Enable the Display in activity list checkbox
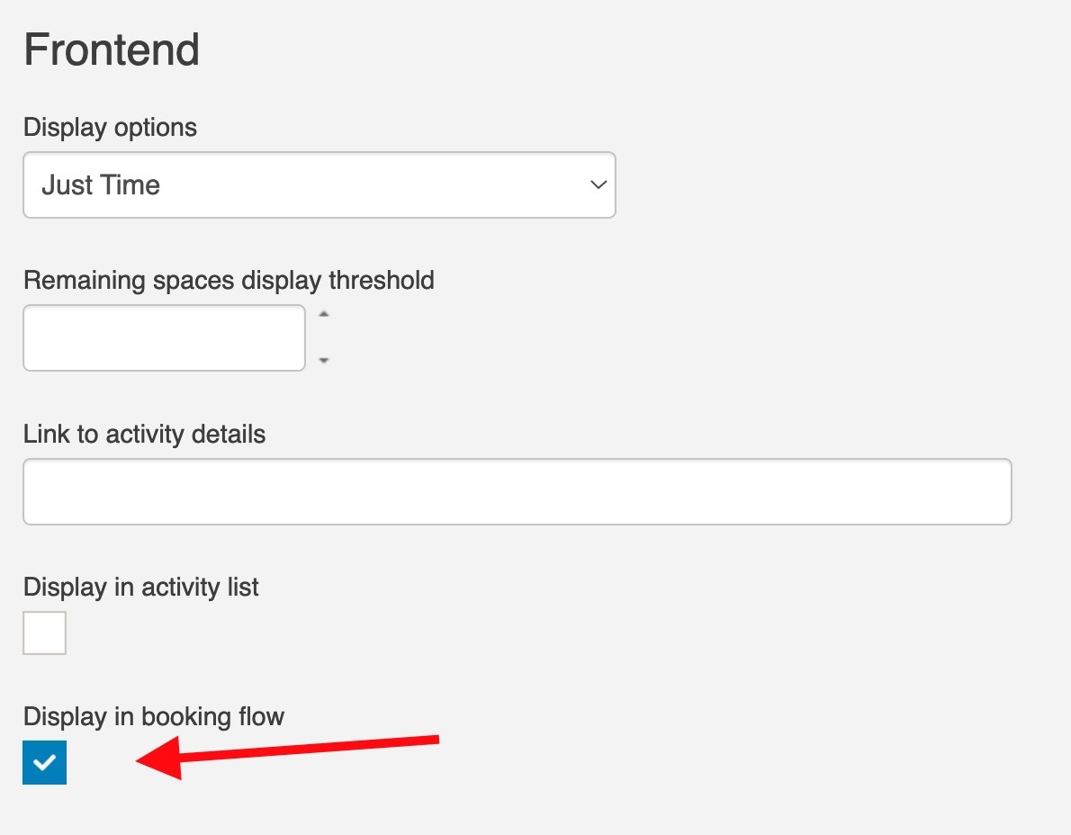This screenshot has height=835, width=1071. click(x=44, y=633)
